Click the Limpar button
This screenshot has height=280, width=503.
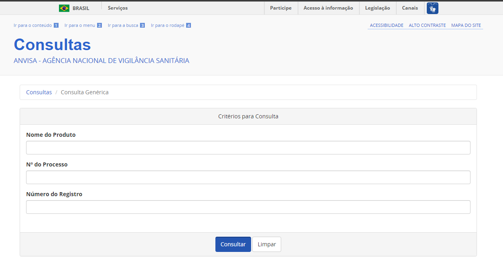(x=267, y=244)
